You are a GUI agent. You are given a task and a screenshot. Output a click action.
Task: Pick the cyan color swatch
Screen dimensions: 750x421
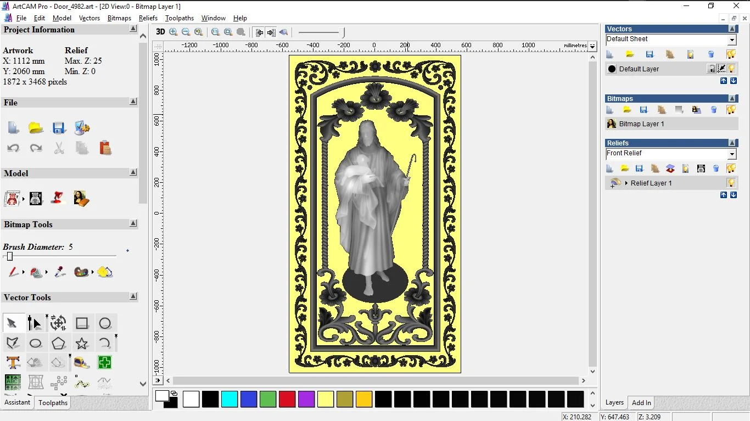229,399
